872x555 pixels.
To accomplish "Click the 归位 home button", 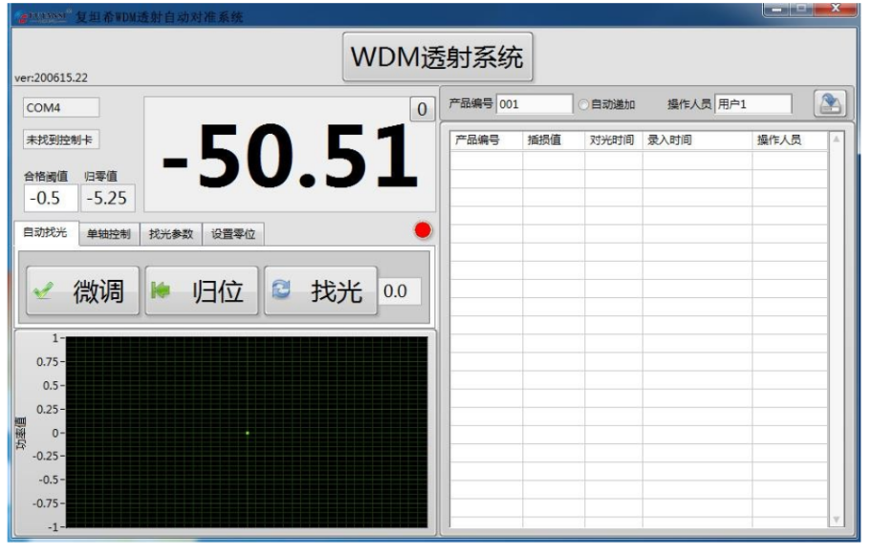I will coord(202,290).
